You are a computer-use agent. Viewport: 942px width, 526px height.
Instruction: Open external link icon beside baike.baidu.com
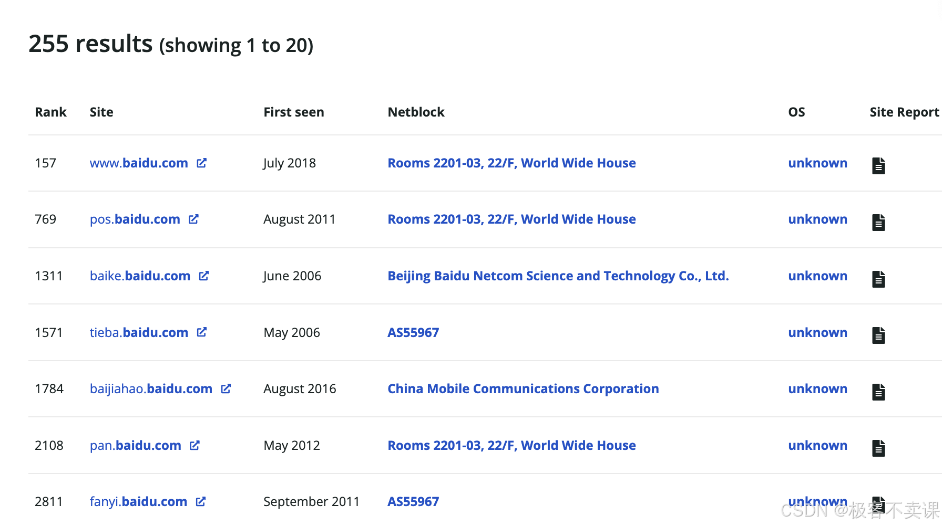(204, 276)
